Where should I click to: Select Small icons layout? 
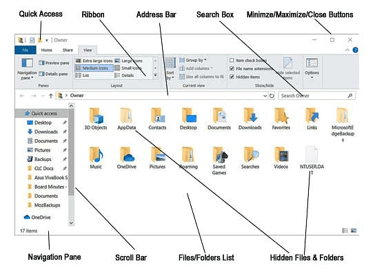(128, 68)
